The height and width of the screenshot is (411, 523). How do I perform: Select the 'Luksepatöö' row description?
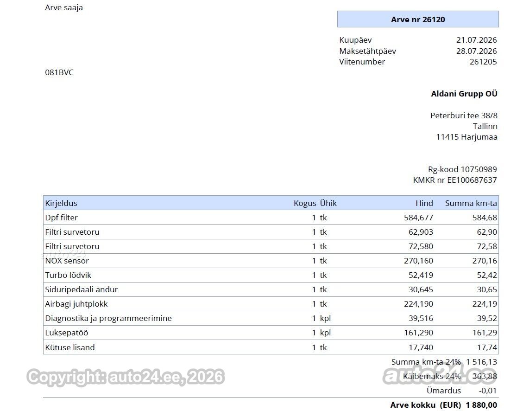click(x=67, y=333)
